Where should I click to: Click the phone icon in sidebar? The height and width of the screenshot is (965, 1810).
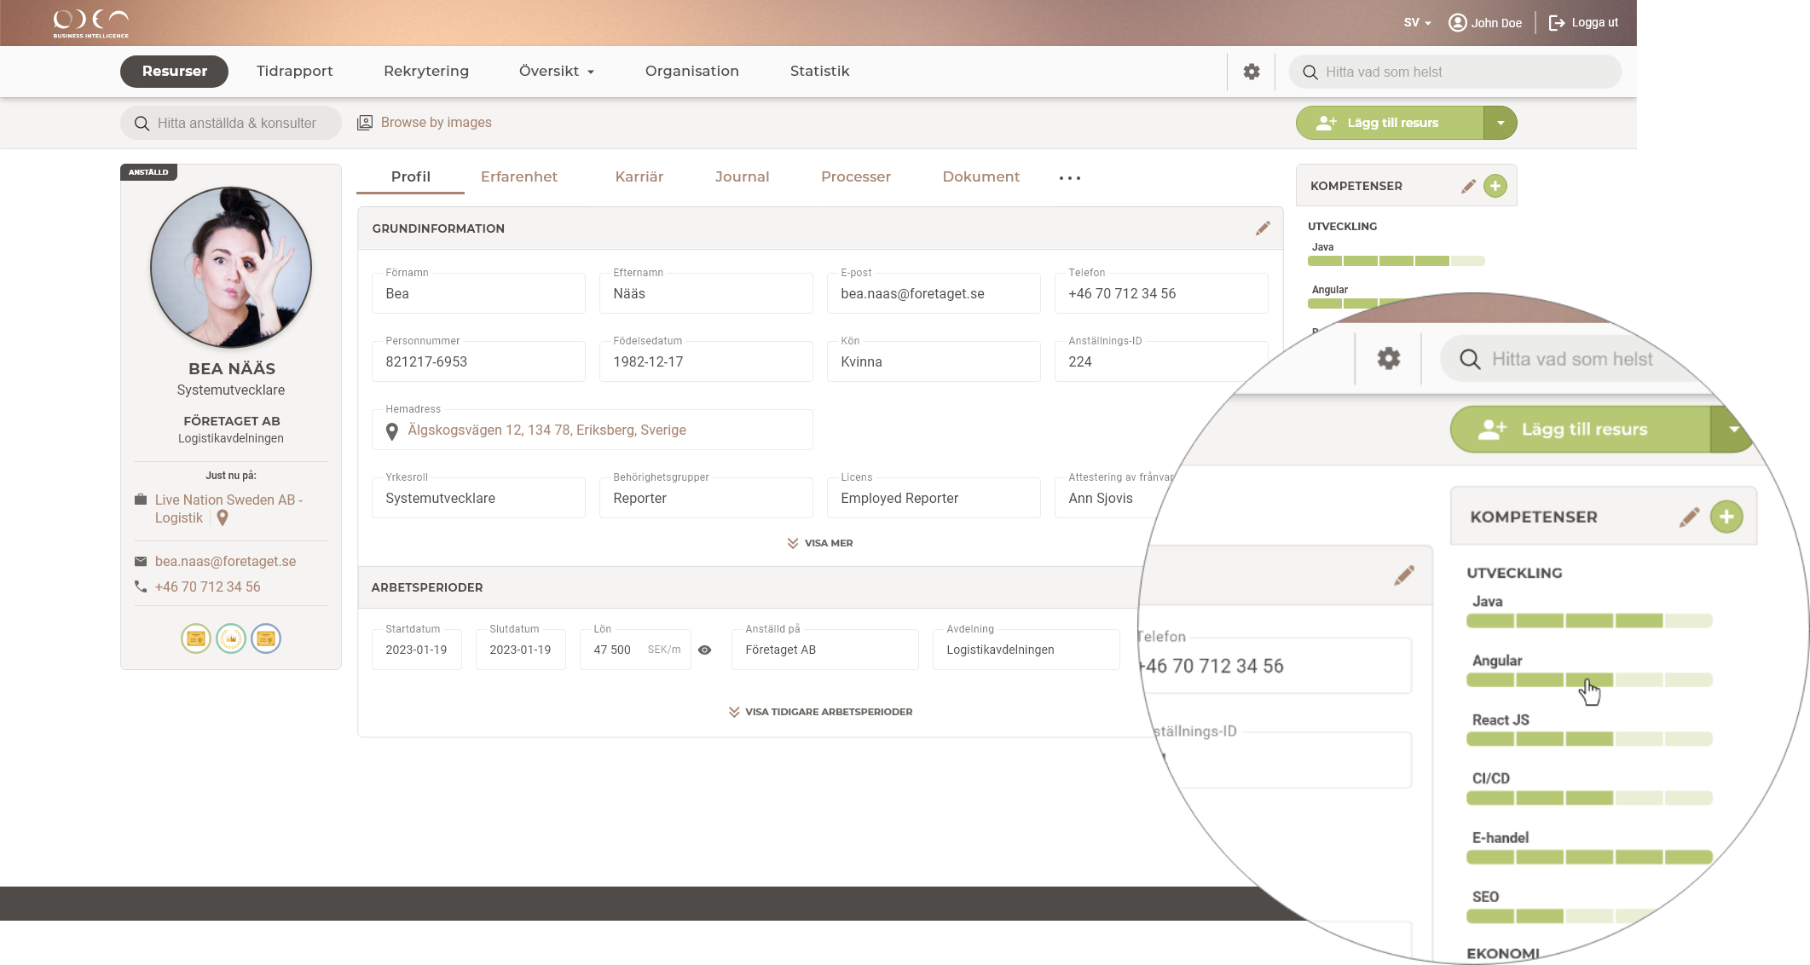click(141, 587)
